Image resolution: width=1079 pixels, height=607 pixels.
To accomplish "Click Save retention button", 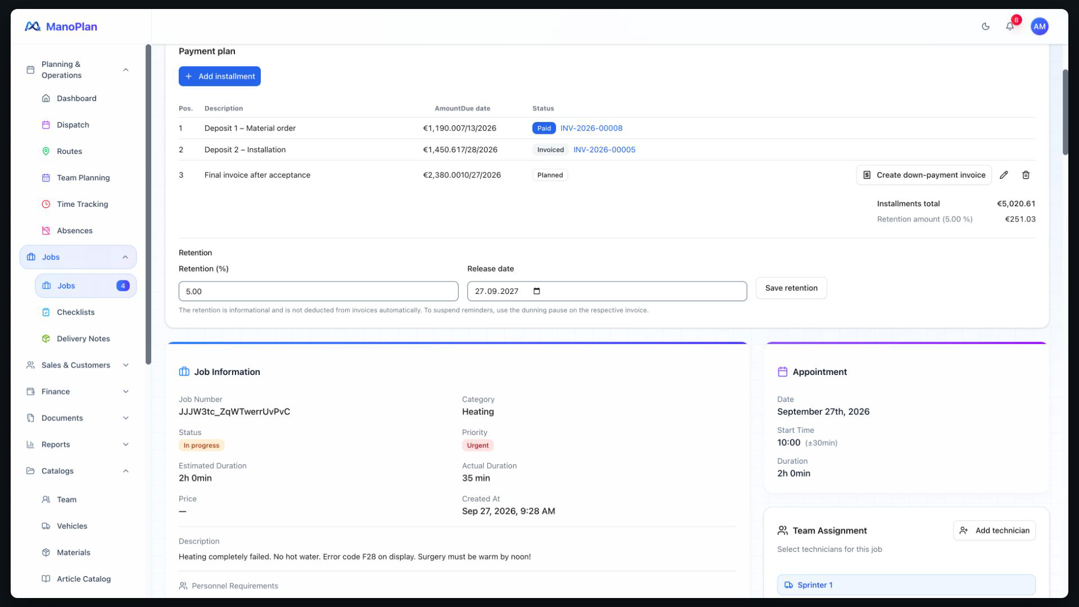I will 791,288.
